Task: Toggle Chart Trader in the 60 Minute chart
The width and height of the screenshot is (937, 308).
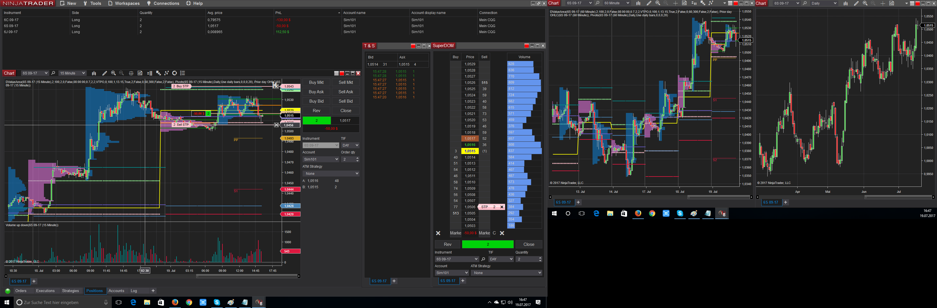Action: coord(694,3)
